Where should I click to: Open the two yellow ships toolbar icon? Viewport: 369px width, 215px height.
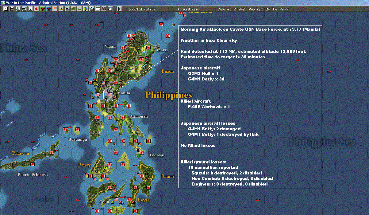pyautogui.click(x=67, y=9)
